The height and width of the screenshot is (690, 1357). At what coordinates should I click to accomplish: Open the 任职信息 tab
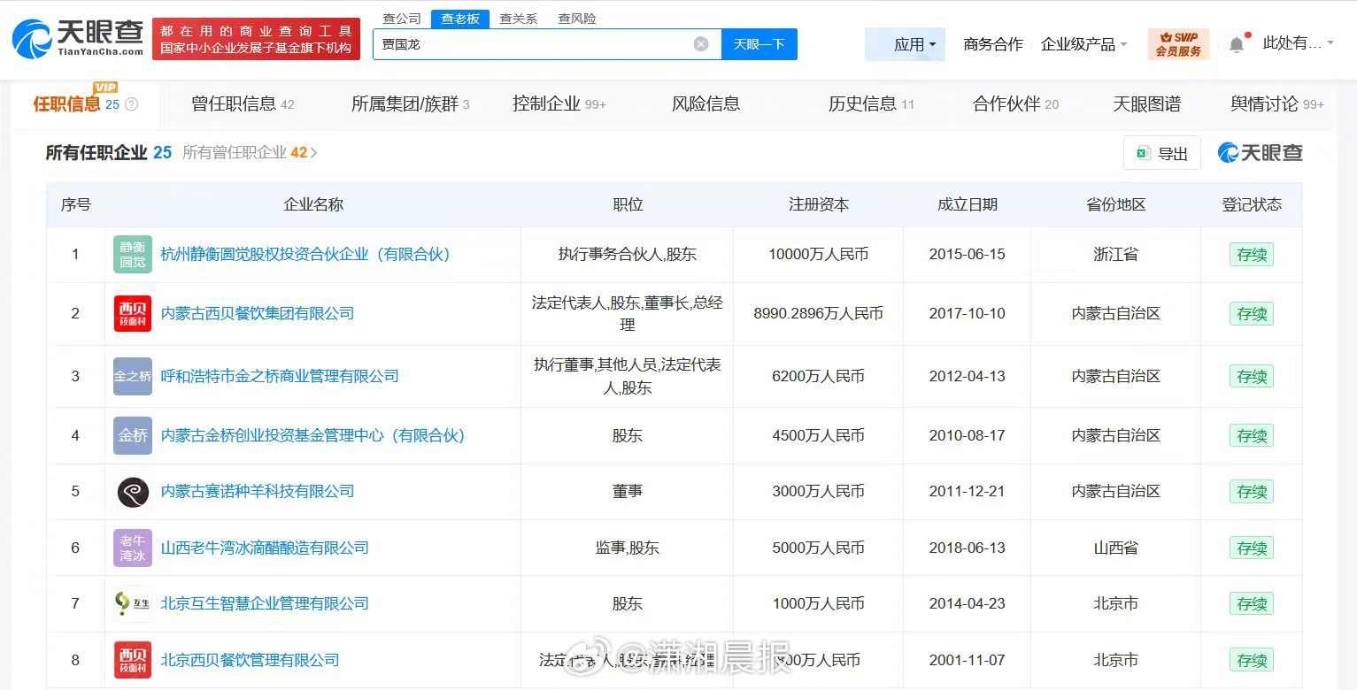click(x=86, y=103)
